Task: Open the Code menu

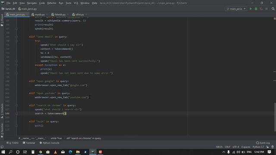Action: [42, 3]
